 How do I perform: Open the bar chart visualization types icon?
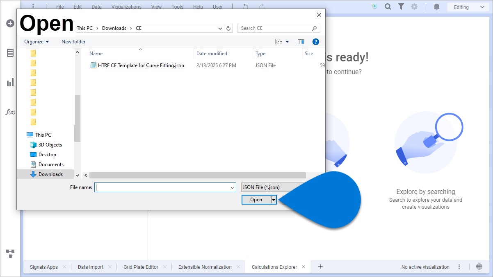[10, 83]
